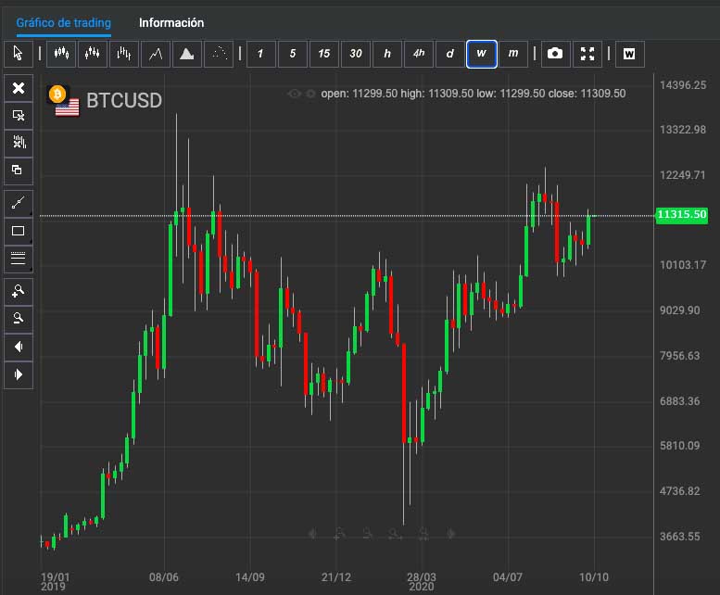Click the W button at toolbar end
Screen dimensions: 720x595
tap(629, 54)
